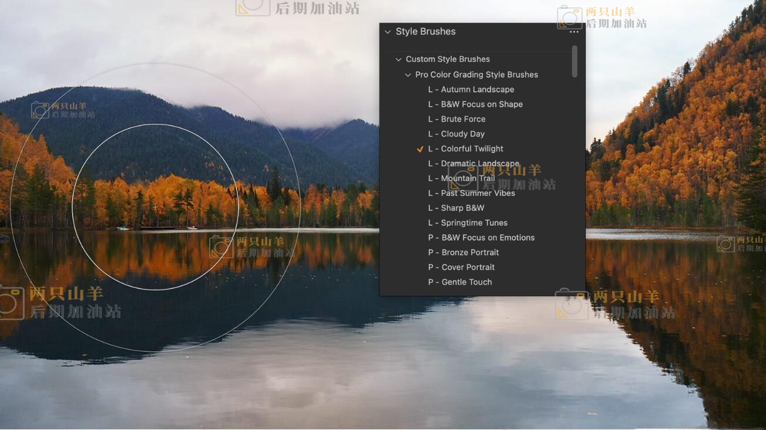Screen dimensions: 766x430
Task: Select L - Springtime Tunes brush
Action: pyautogui.click(x=468, y=223)
